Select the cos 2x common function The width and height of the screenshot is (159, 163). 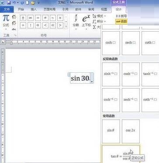click(x=131, y=131)
